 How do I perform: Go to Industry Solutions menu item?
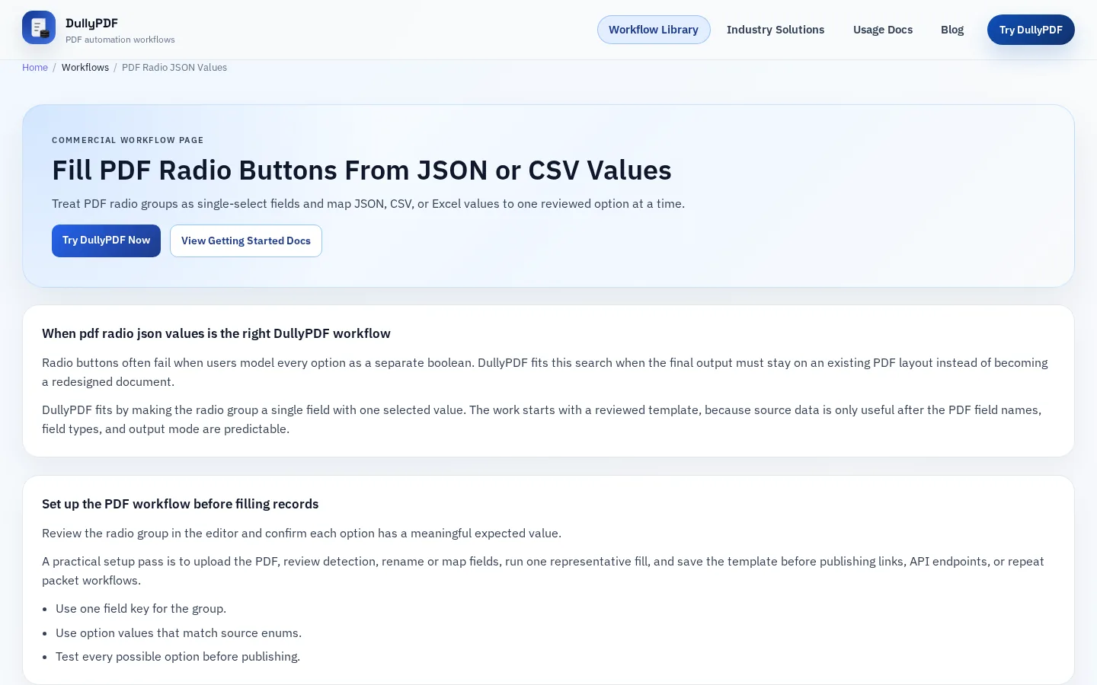point(776,30)
